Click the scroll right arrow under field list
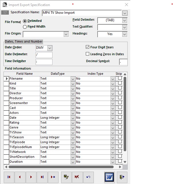 pyautogui.click(x=120, y=167)
